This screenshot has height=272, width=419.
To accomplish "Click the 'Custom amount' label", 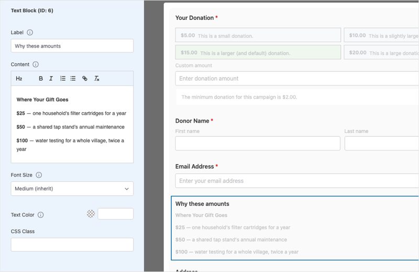I will pos(193,66).
